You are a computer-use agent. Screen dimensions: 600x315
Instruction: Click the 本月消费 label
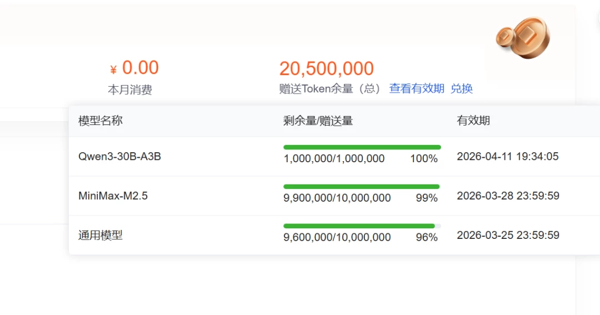129,90
